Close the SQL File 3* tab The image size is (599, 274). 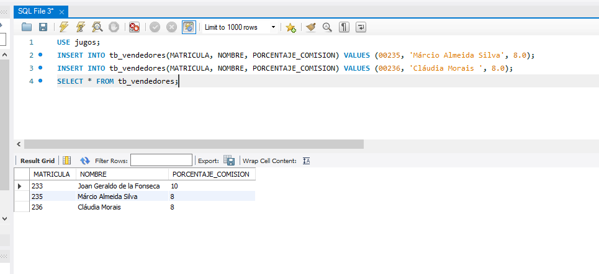pyautogui.click(x=62, y=12)
